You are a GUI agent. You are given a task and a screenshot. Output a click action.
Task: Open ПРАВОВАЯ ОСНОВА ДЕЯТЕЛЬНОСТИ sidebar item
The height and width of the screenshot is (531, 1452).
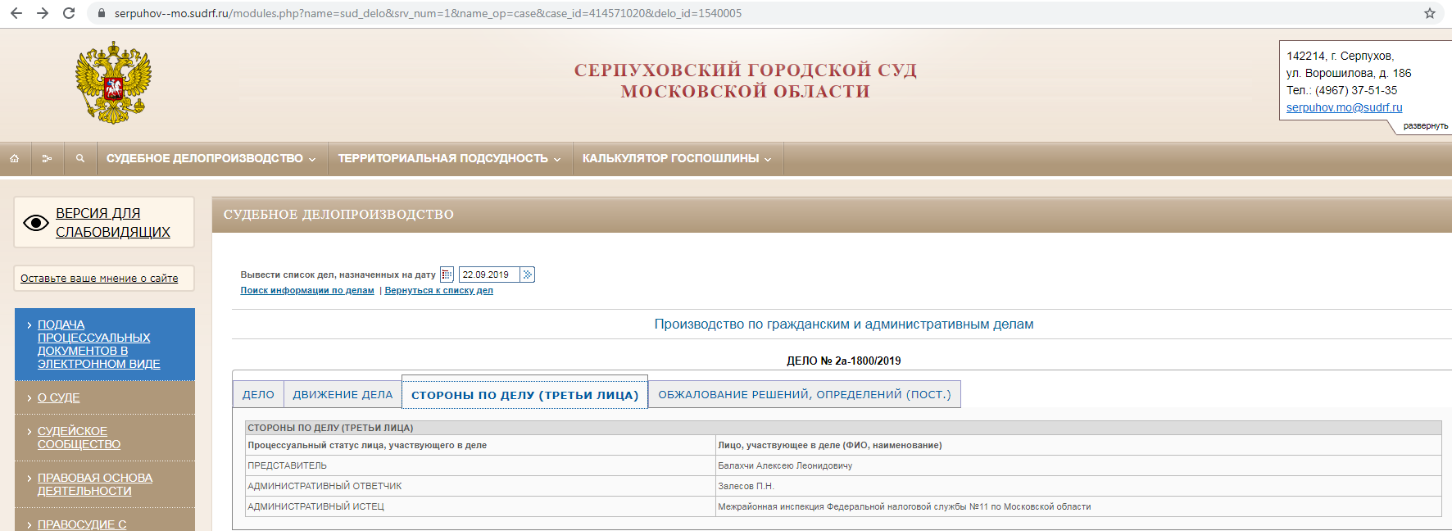95,484
